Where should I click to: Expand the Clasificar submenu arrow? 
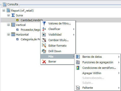pyautogui.click(x=74, y=29)
